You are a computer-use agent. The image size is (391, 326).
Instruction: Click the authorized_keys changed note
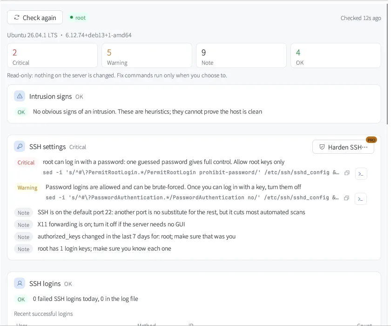pos(137,237)
